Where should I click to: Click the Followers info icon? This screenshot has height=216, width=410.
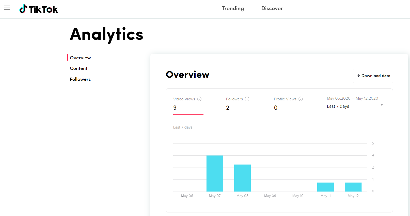pos(247,99)
